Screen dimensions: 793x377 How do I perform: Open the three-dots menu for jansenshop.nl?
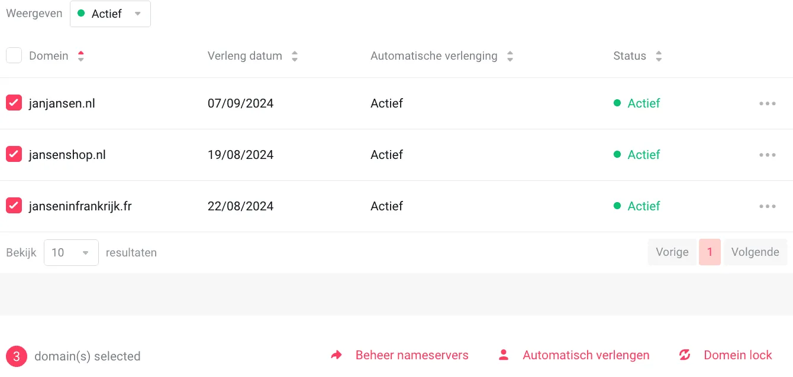tap(767, 155)
